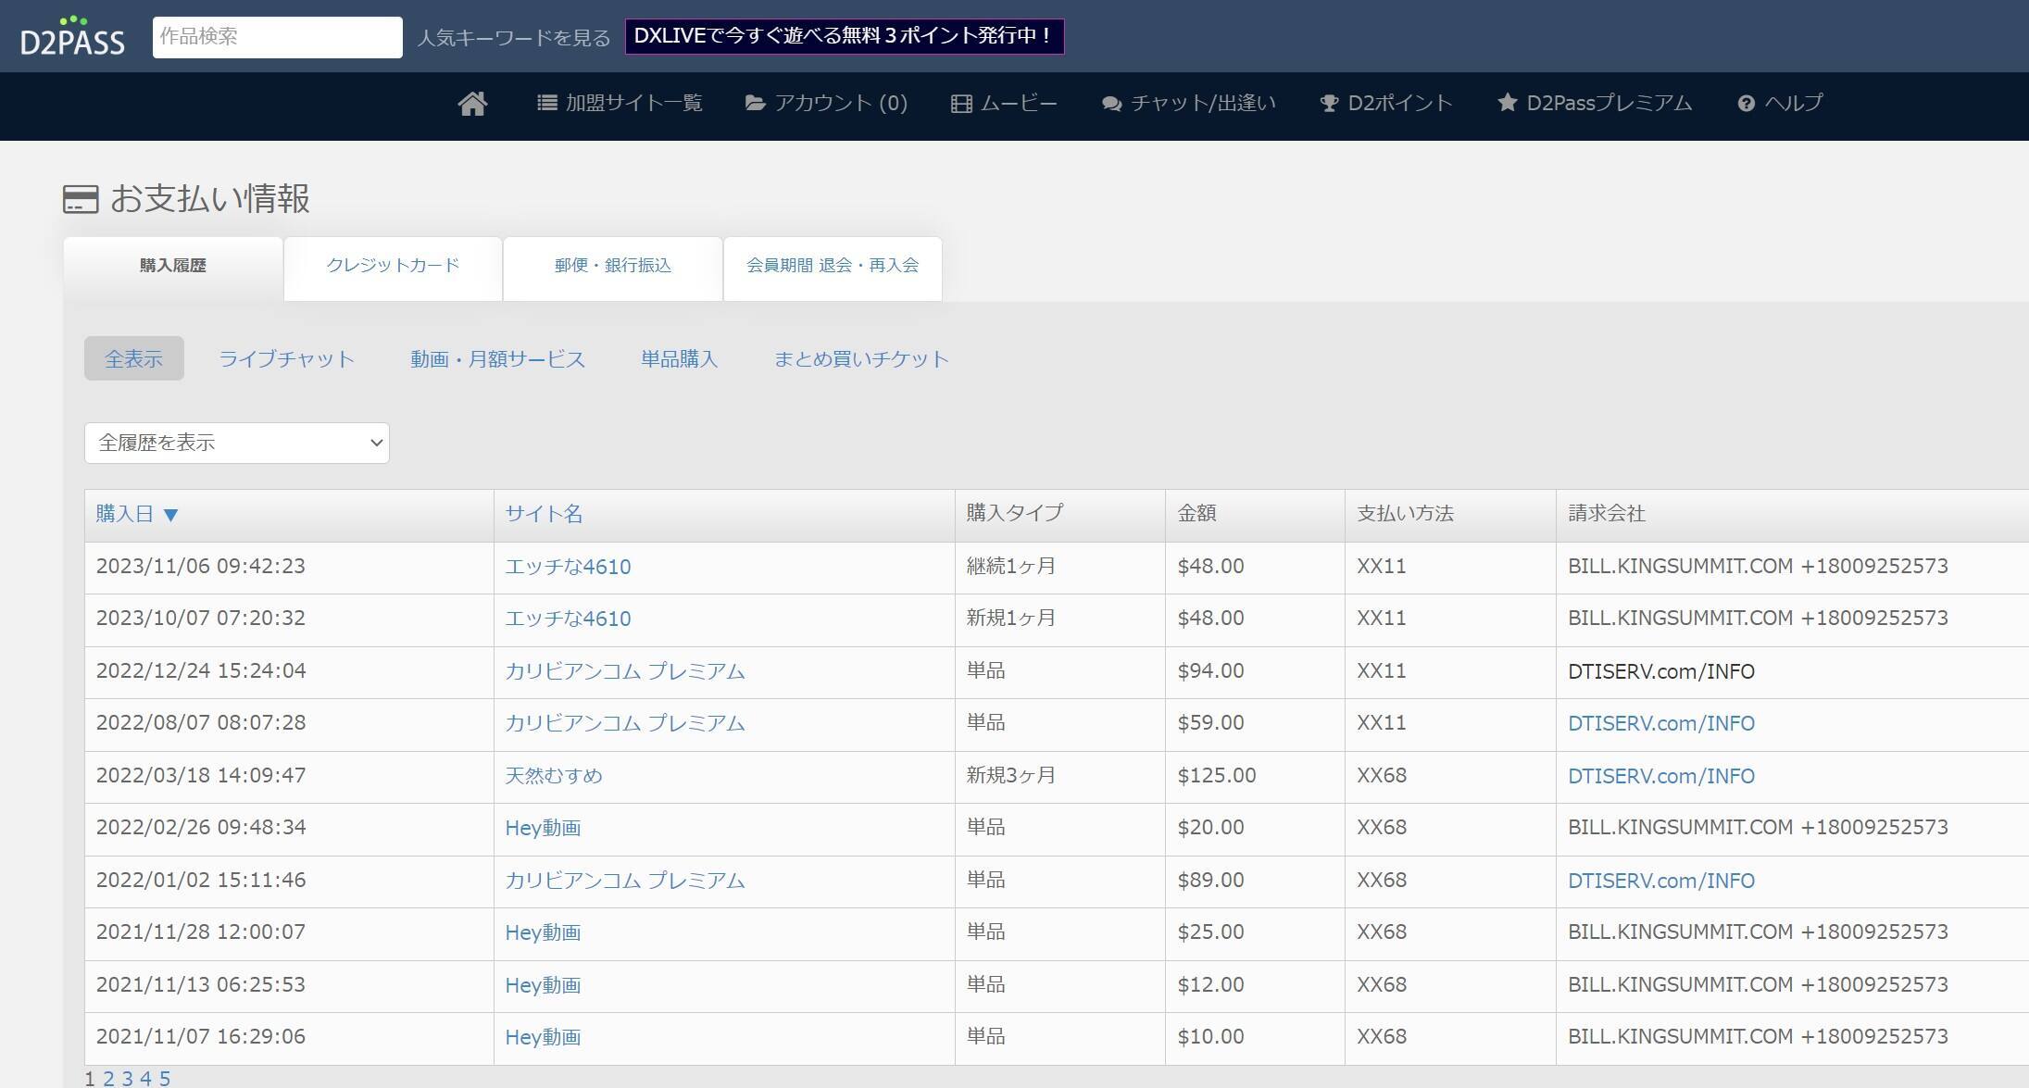Filter by まとめ買いチケット
The image size is (2029, 1088).
[x=861, y=359]
